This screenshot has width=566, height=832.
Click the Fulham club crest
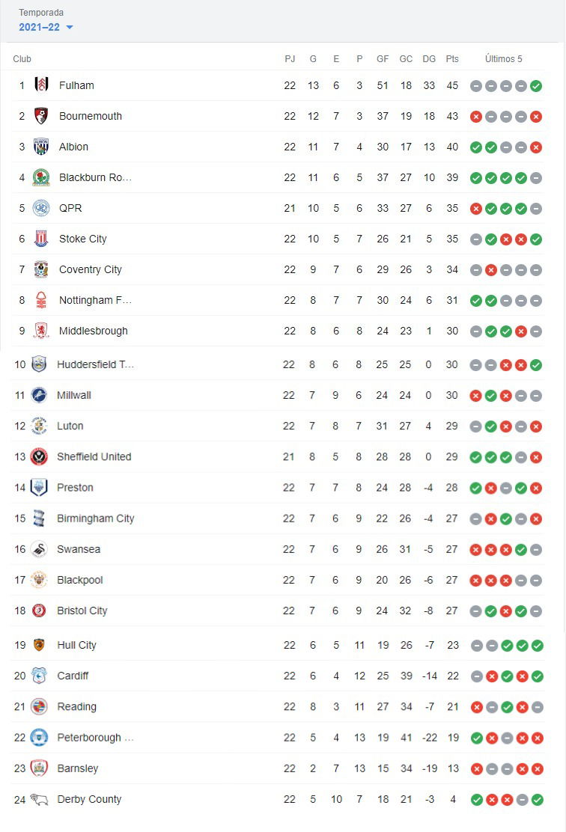click(x=41, y=85)
